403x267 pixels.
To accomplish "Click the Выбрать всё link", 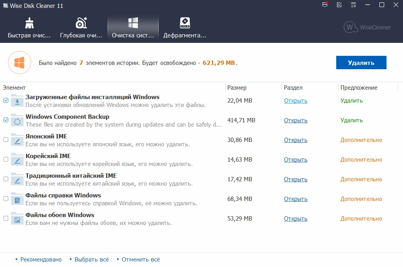I will point(92,260).
